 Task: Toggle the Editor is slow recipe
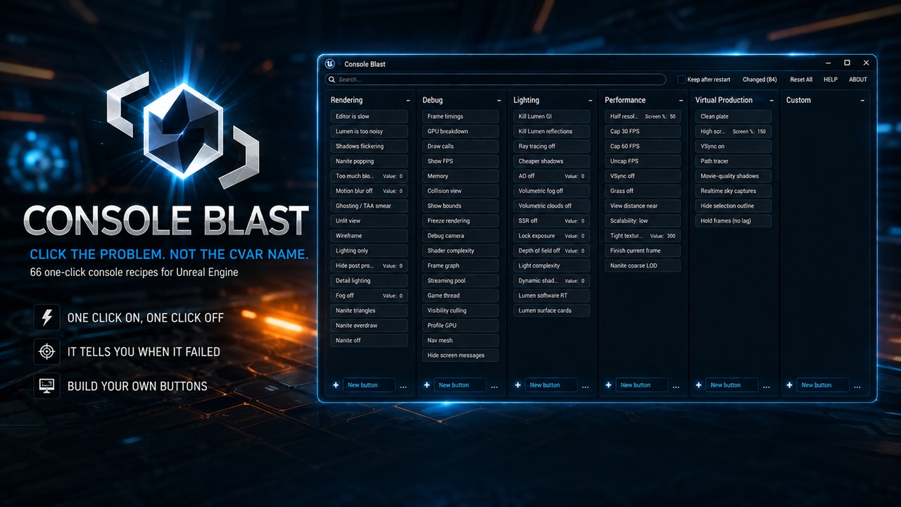click(x=369, y=116)
